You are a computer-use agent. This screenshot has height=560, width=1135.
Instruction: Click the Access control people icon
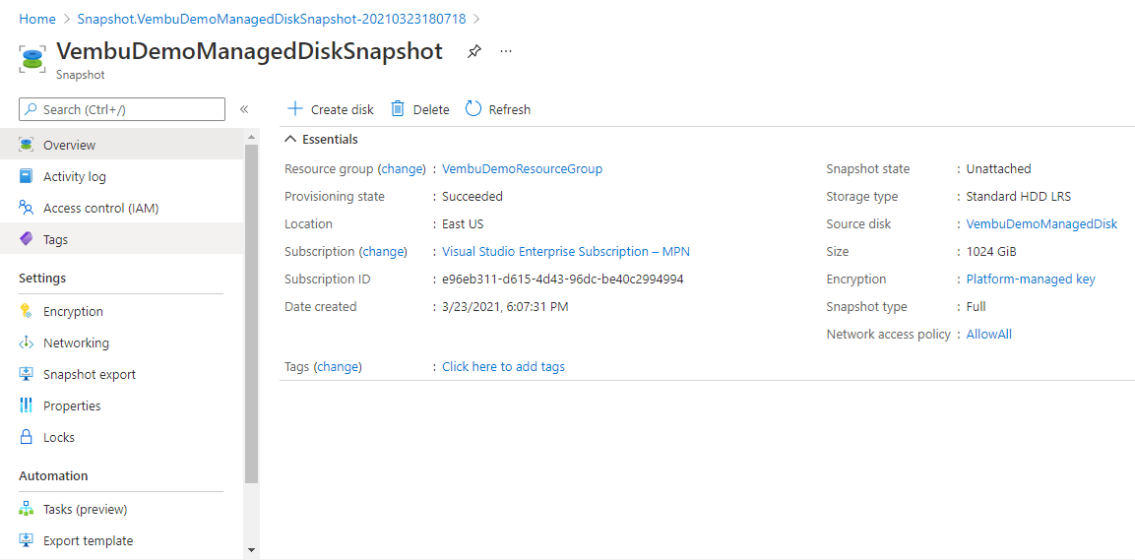[x=26, y=209]
